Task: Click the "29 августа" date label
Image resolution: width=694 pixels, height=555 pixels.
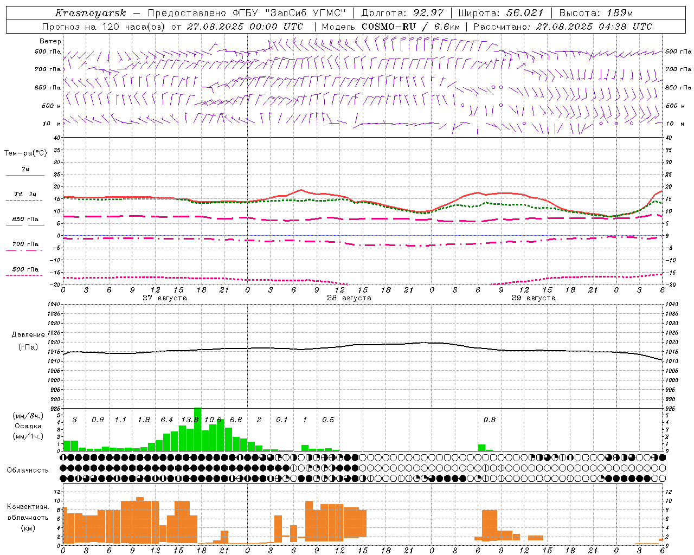Action: click(x=534, y=298)
